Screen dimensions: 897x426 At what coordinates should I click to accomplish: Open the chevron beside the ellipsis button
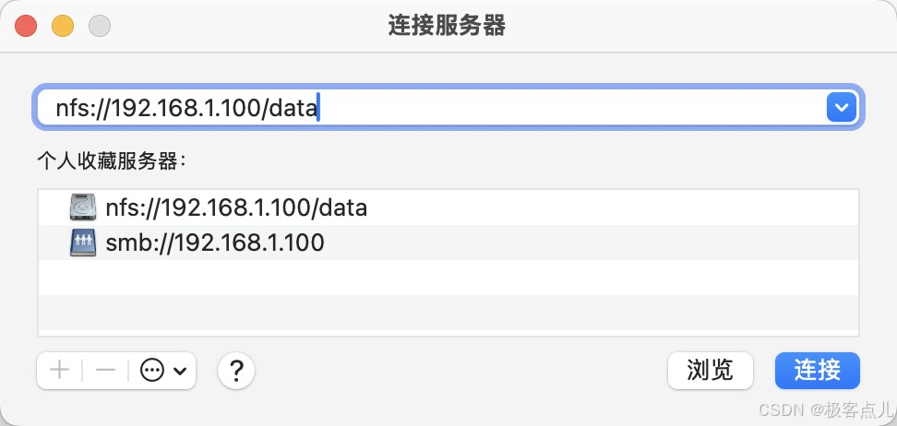179,371
